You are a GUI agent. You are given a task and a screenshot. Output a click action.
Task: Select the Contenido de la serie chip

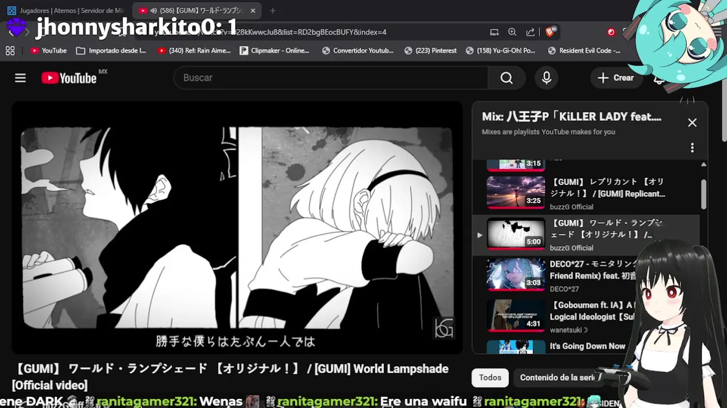(x=558, y=377)
